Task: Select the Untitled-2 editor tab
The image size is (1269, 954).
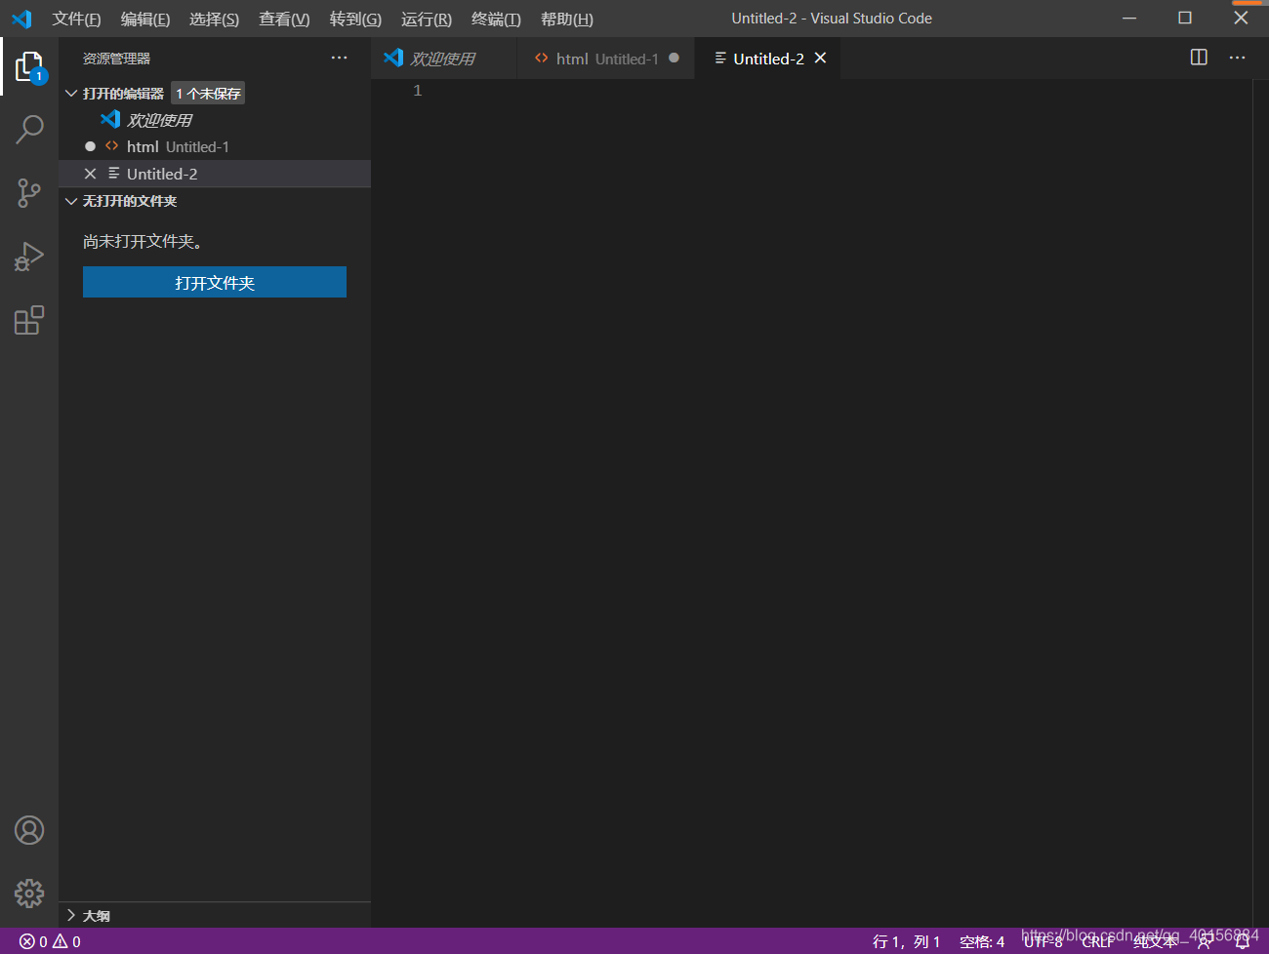Action: [768, 59]
